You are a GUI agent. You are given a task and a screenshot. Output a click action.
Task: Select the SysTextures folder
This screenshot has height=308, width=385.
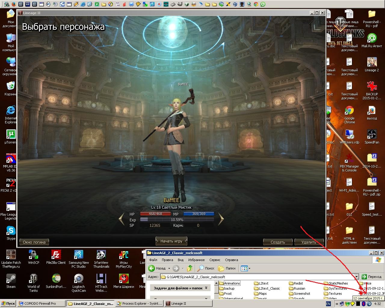point(335,288)
